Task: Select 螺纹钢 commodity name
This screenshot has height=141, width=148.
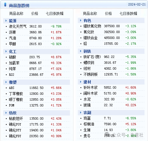Action: [x=89, y=63]
